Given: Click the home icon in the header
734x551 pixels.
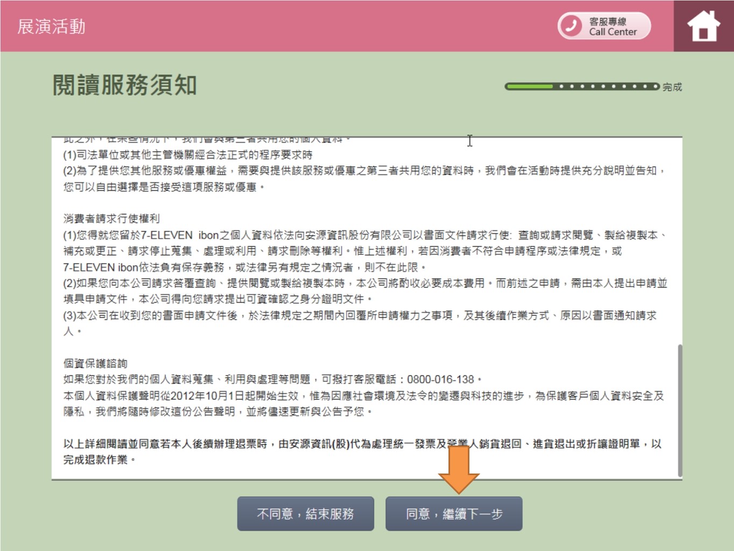Looking at the screenshot, I should pos(703,26).
